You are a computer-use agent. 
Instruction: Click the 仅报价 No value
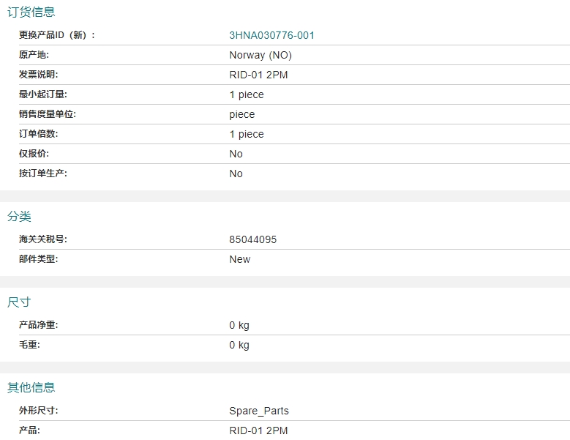click(x=236, y=154)
